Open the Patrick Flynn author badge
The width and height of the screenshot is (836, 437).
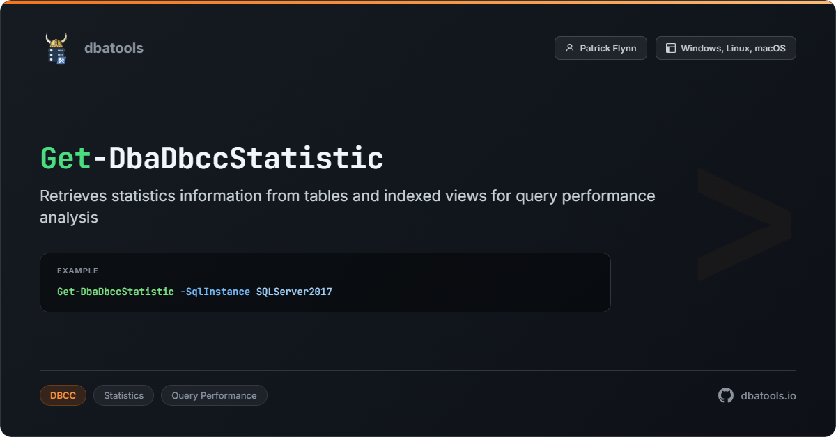click(601, 48)
